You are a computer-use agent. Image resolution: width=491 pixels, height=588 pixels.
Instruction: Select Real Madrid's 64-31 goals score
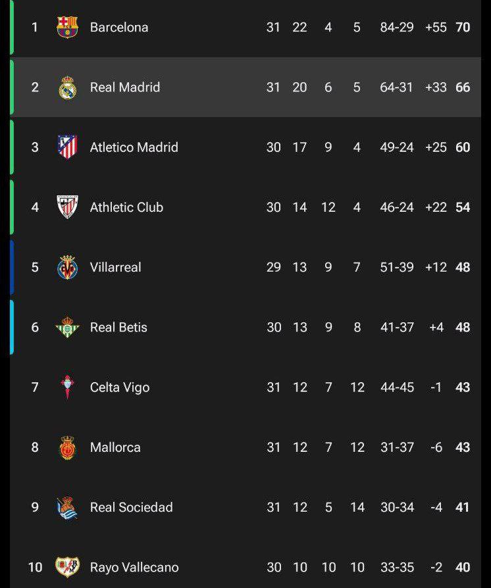click(x=396, y=87)
